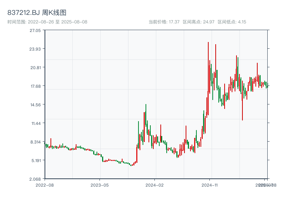The width and height of the screenshot is (297, 223).
Task: Select the time range text 2022-08-26 至 2025-08-08
Action: point(58,22)
